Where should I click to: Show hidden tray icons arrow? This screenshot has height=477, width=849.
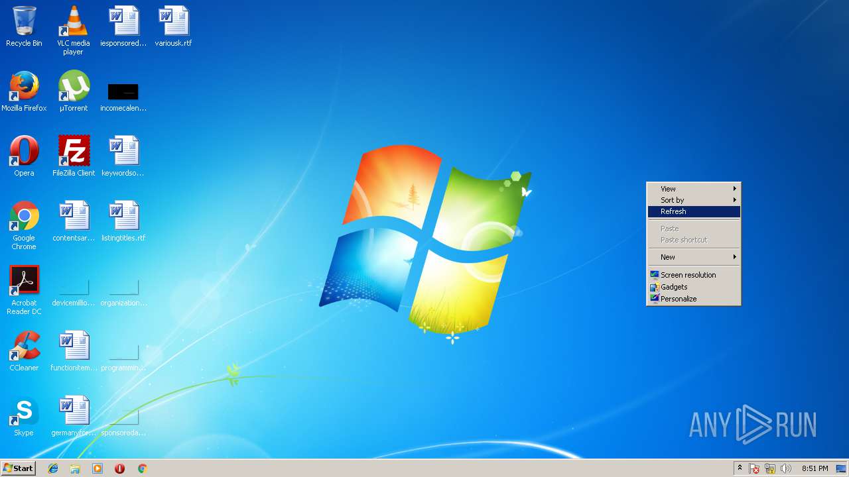coord(740,468)
